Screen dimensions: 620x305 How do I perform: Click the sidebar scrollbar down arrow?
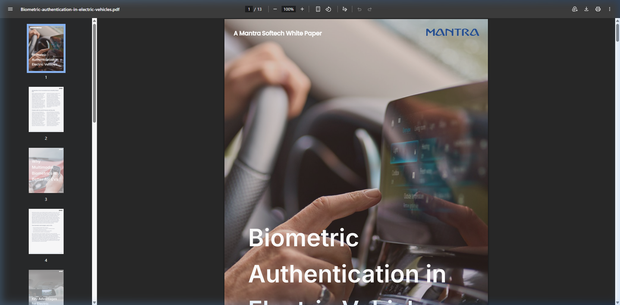(95, 302)
